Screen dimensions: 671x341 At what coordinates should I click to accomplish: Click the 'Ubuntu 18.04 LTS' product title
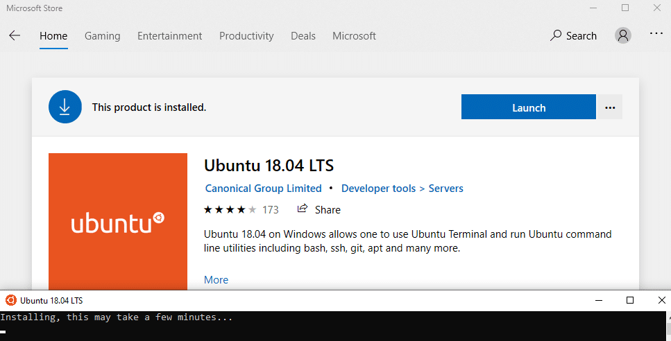[269, 166]
